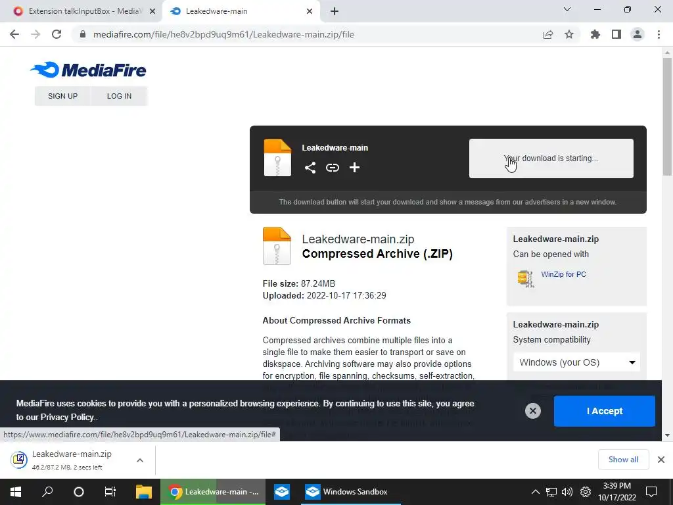Click the settings gear tray icon

click(x=586, y=492)
